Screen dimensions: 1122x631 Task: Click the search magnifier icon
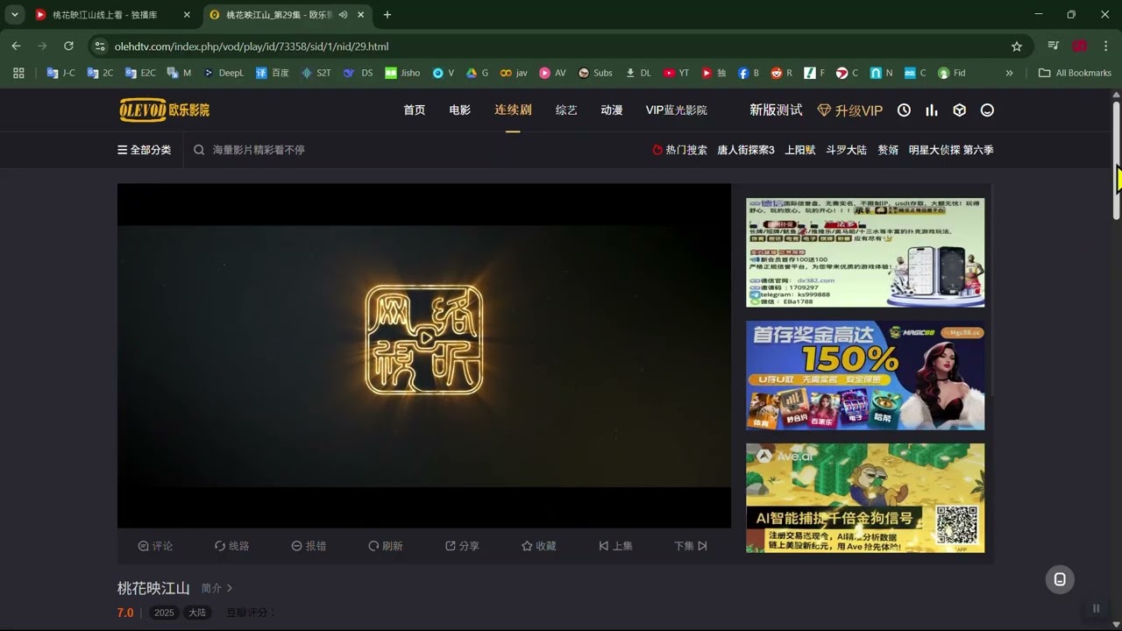point(199,150)
